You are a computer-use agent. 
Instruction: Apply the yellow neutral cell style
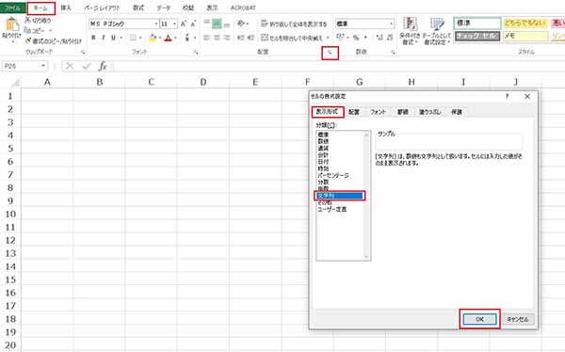(x=525, y=24)
